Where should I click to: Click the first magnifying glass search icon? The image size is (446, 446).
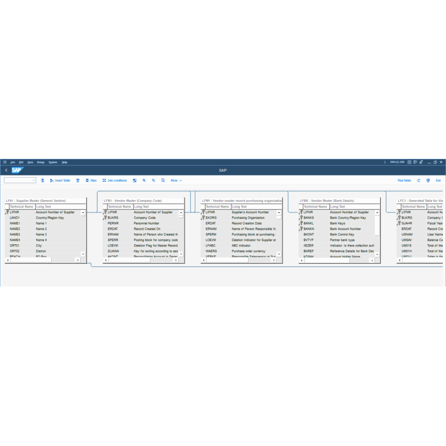pyautogui.click(x=144, y=180)
